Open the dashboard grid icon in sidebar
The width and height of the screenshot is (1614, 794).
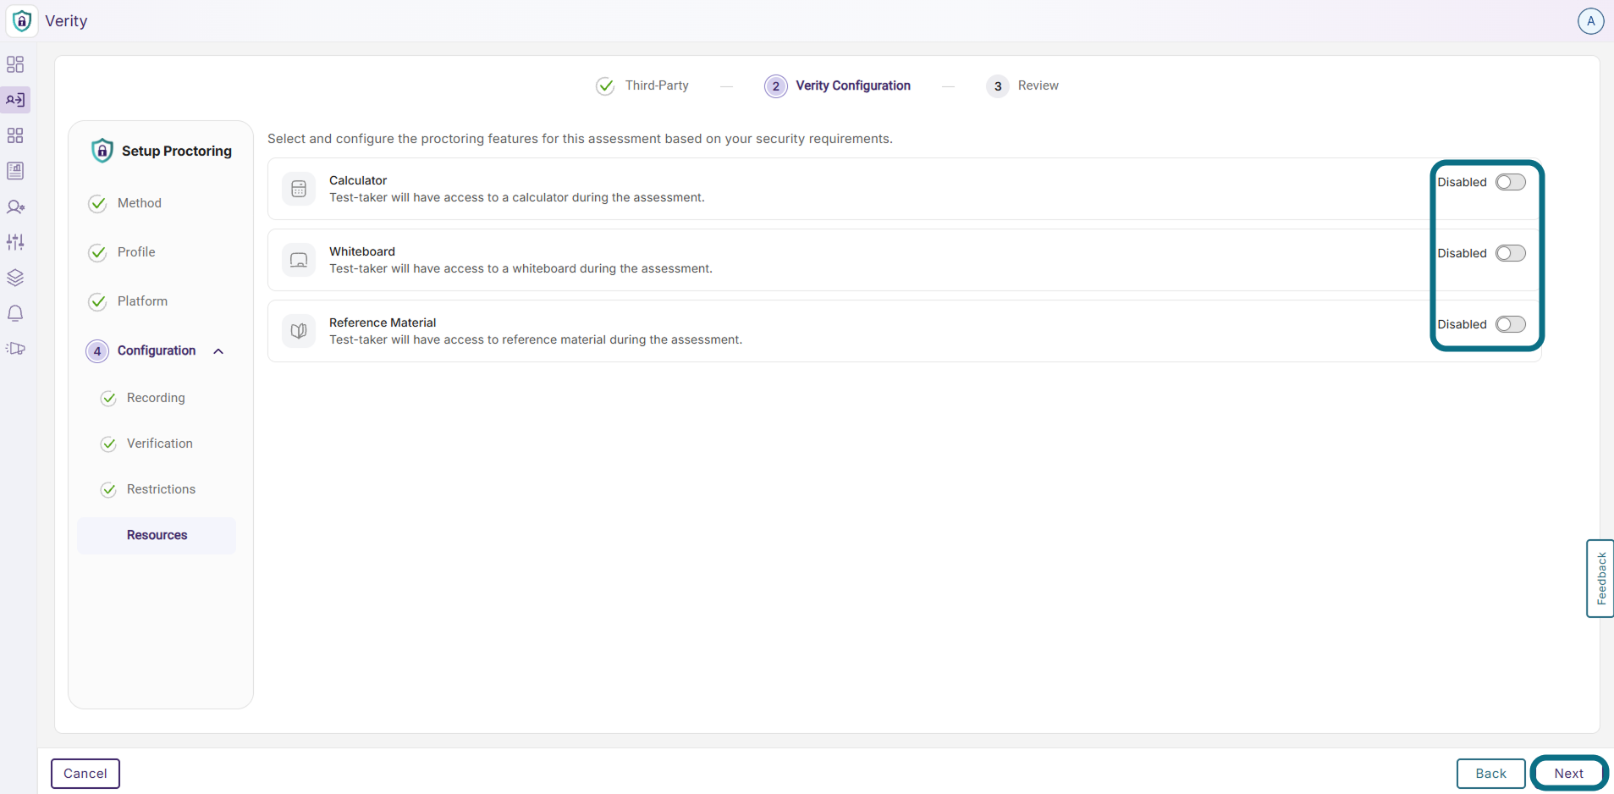click(x=15, y=64)
